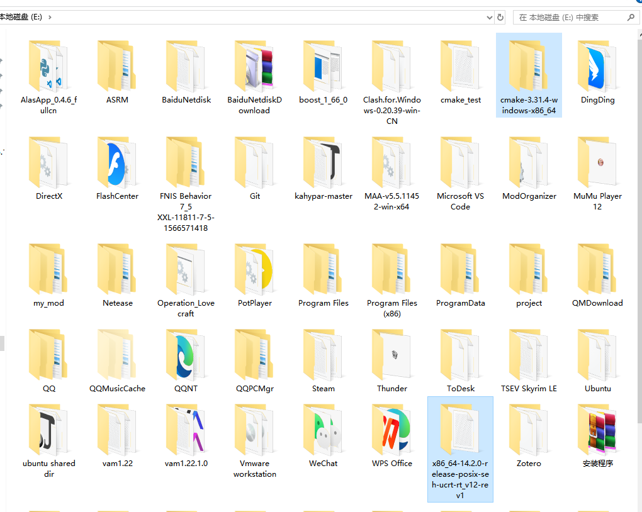Select the Program Files (x86) folder icon
Image resolution: width=642 pixels, height=512 pixels.
(x=392, y=269)
